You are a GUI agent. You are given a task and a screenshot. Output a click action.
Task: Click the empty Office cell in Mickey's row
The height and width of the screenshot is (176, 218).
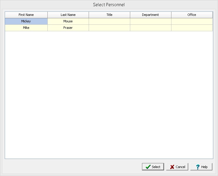pyautogui.click(x=192, y=21)
